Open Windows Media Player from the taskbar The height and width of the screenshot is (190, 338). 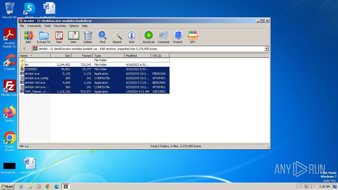click(x=39, y=187)
